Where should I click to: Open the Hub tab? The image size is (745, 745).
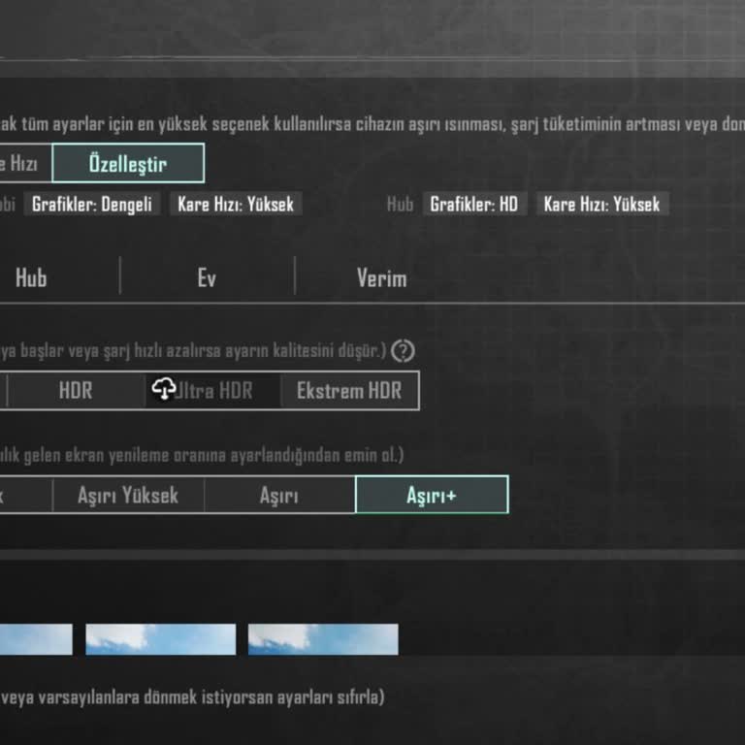(x=31, y=277)
